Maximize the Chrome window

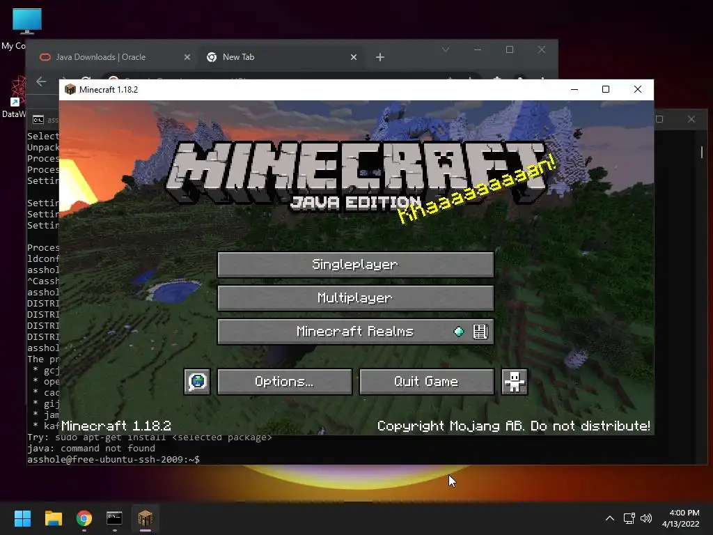510,49
